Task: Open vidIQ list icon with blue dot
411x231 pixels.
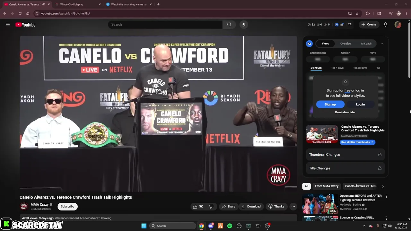Action: pos(342,24)
